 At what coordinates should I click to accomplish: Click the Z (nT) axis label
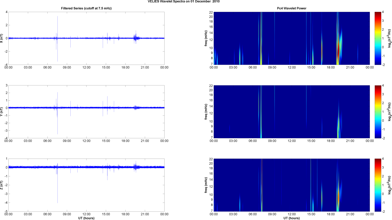(2, 185)
